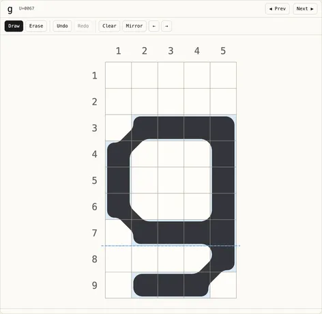This screenshot has width=322, height=314.
Task: Click grid cell row 2 column 2
Action: pyautogui.click(x=145, y=102)
